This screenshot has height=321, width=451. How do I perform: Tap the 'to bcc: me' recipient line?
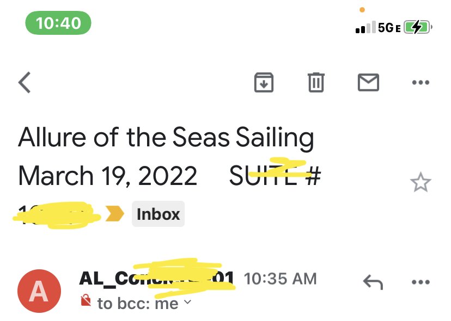(138, 304)
